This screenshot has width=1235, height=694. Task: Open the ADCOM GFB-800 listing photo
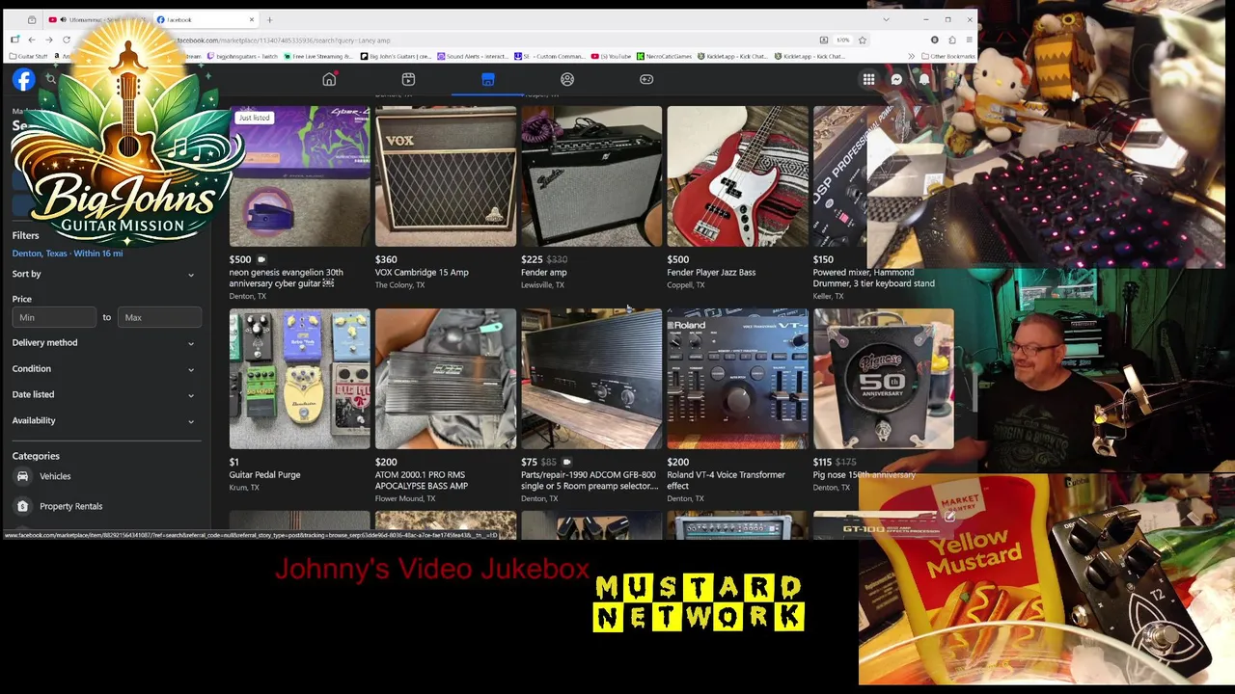[591, 379]
